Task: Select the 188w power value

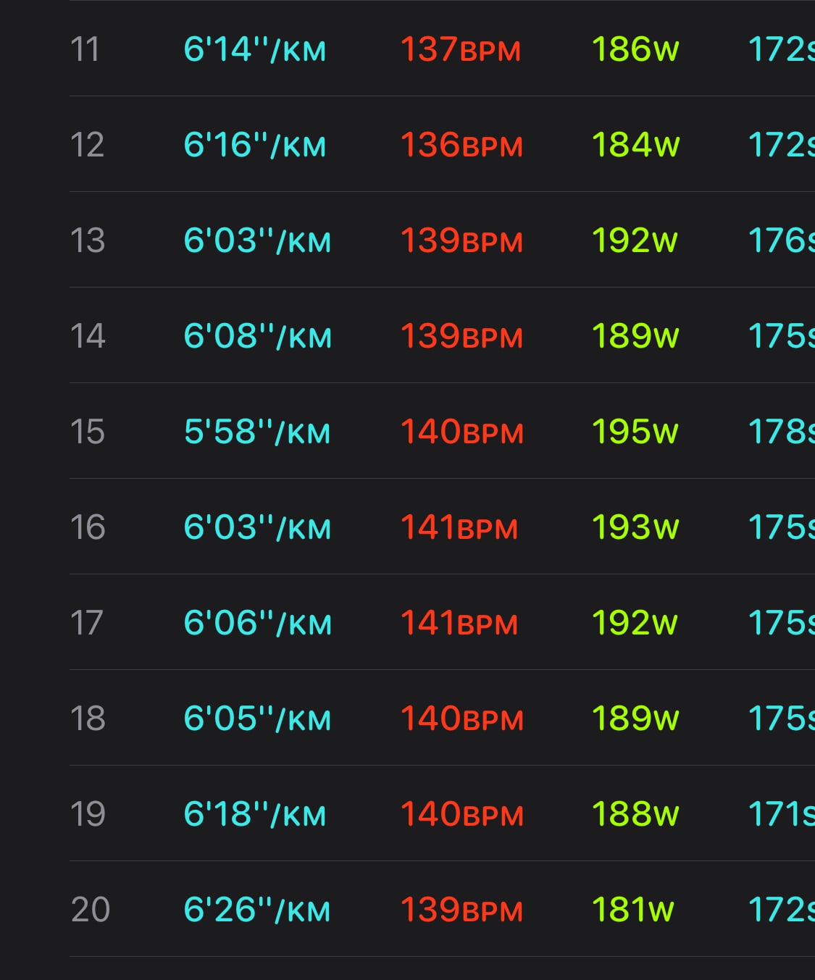Action: [635, 814]
